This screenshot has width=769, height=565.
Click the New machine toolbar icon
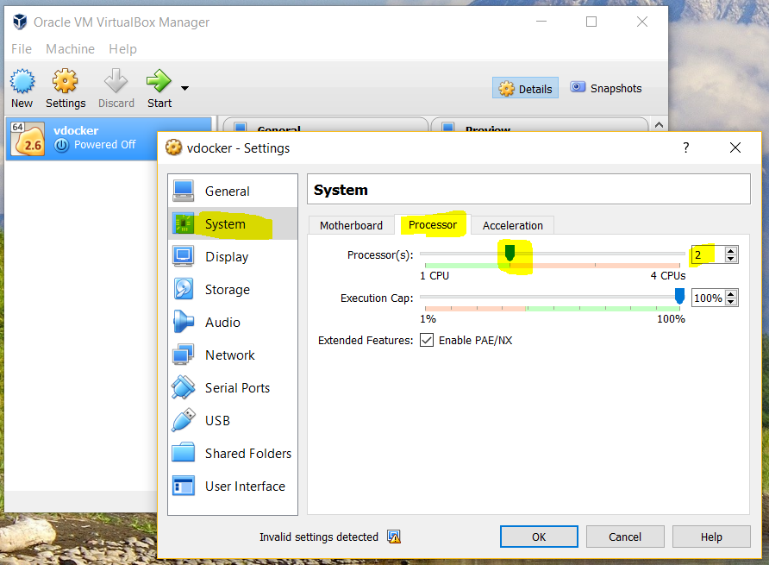click(22, 81)
